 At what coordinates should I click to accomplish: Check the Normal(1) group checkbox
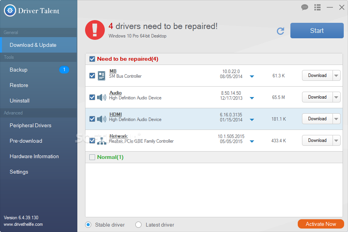92,157
